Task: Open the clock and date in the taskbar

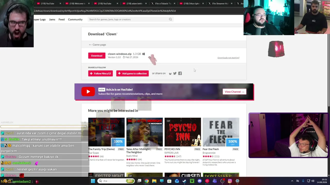Action: coord(322,181)
